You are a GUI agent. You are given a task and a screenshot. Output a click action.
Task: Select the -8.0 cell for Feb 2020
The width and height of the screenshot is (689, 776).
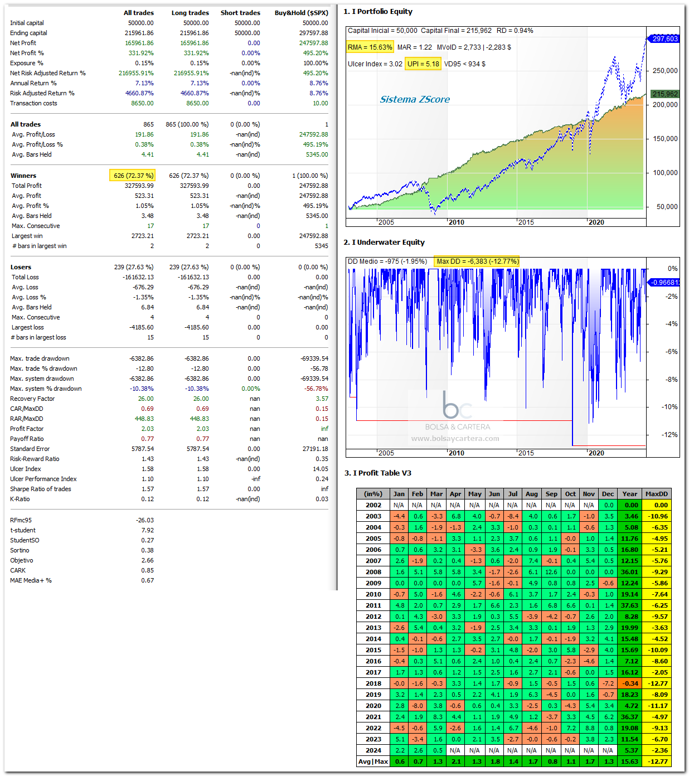[x=418, y=706]
